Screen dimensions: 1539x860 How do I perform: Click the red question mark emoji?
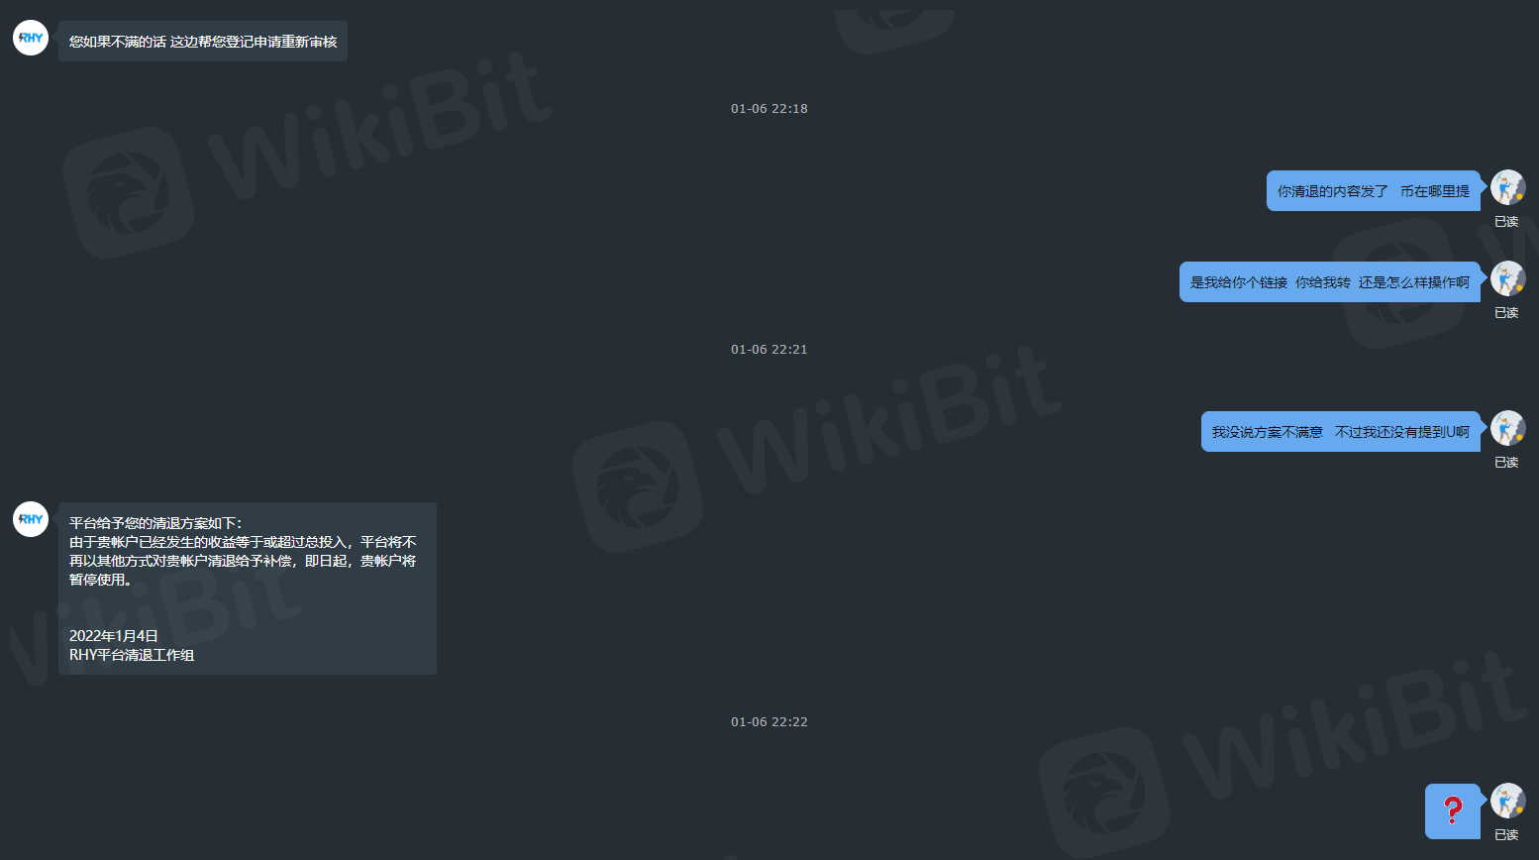1453,810
